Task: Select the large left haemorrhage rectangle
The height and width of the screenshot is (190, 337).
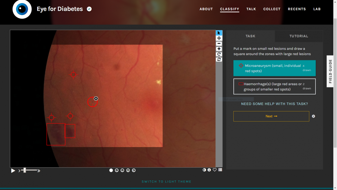Action: pos(56,134)
